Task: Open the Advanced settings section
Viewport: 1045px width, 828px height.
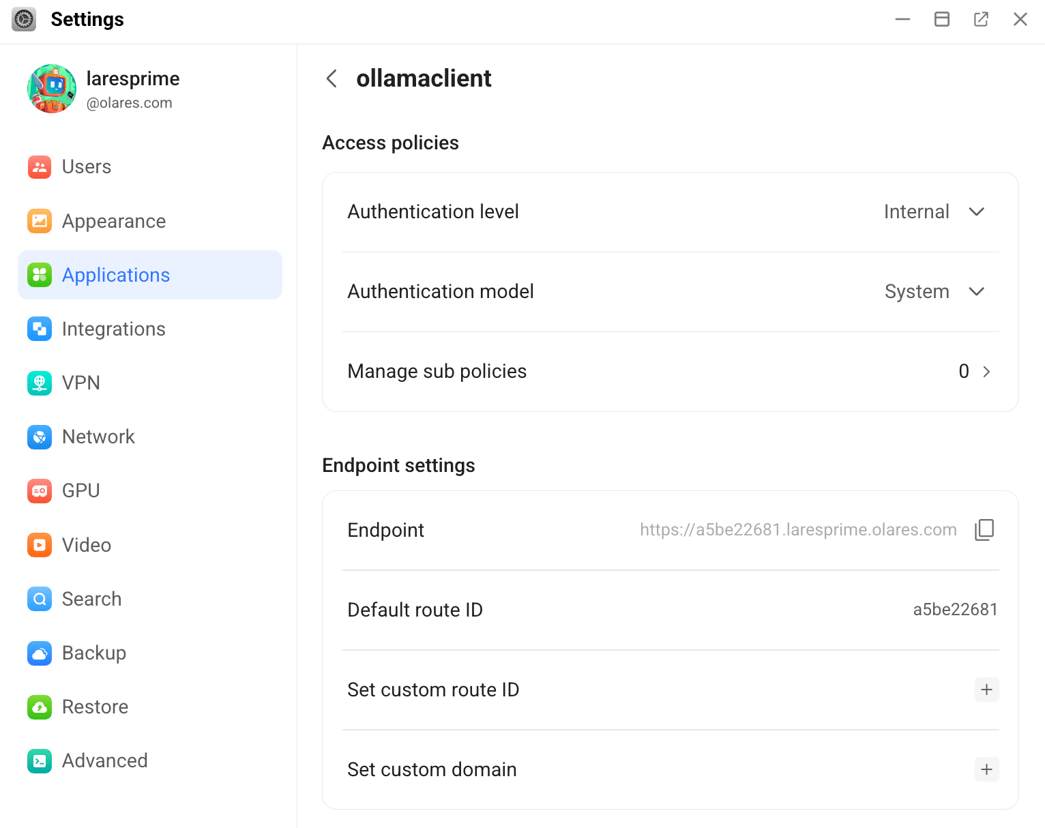Action: tap(104, 761)
